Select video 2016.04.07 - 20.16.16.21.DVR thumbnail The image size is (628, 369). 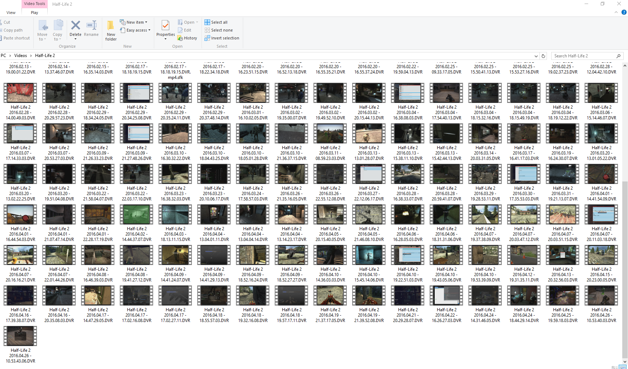coord(20,255)
